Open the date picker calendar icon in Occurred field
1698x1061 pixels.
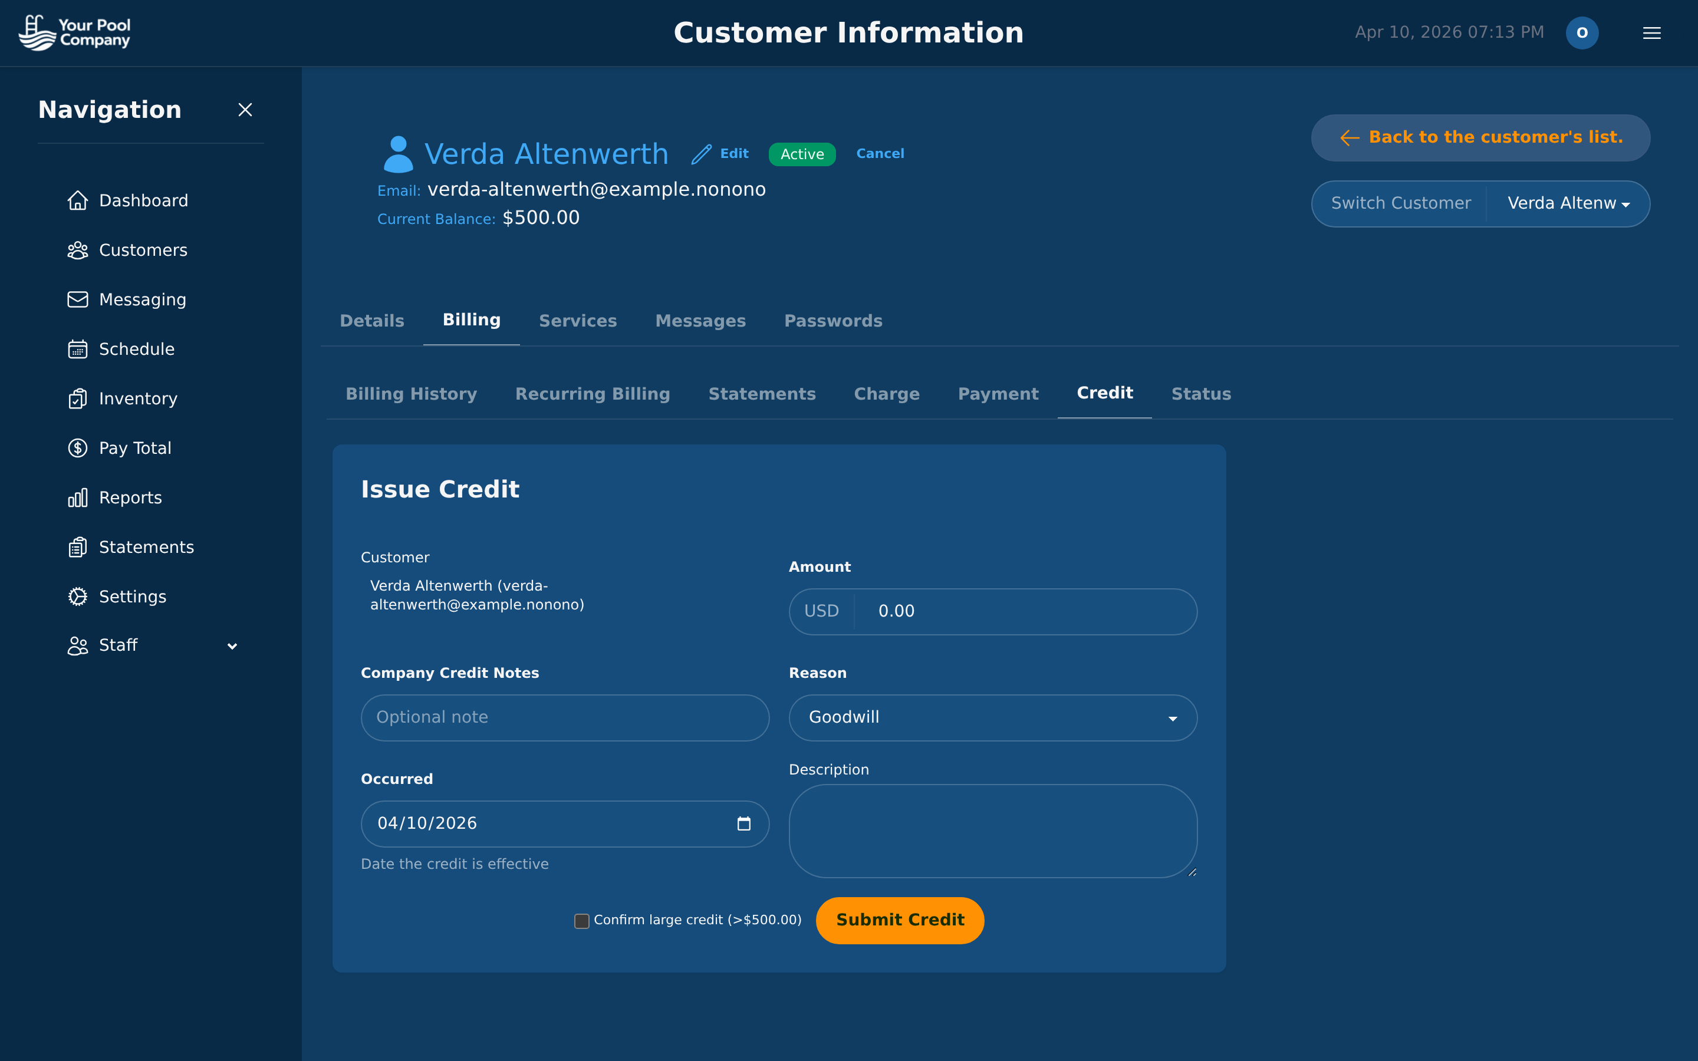coord(743,823)
